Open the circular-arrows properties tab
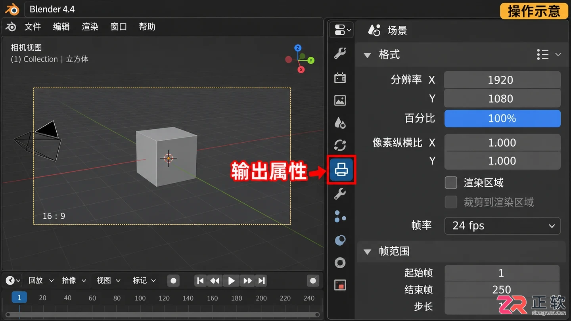The width and height of the screenshot is (571, 321). click(340, 145)
